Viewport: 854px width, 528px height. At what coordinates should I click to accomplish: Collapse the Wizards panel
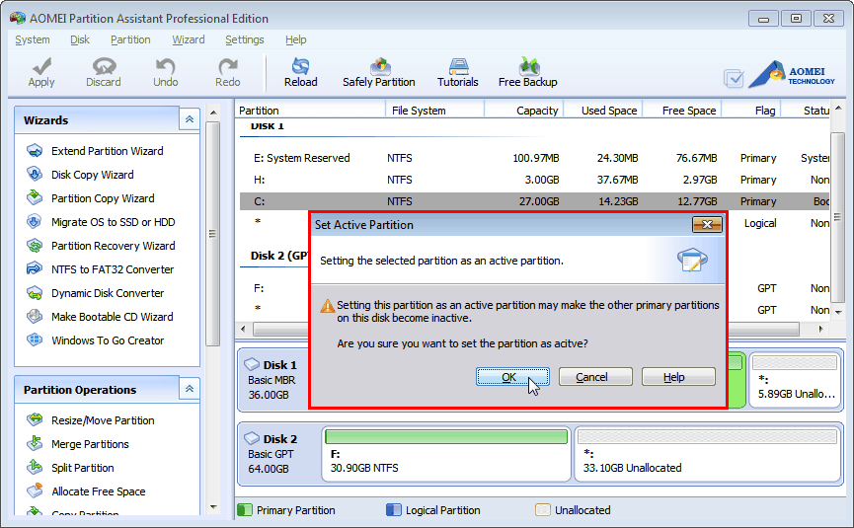click(x=189, y=119)
